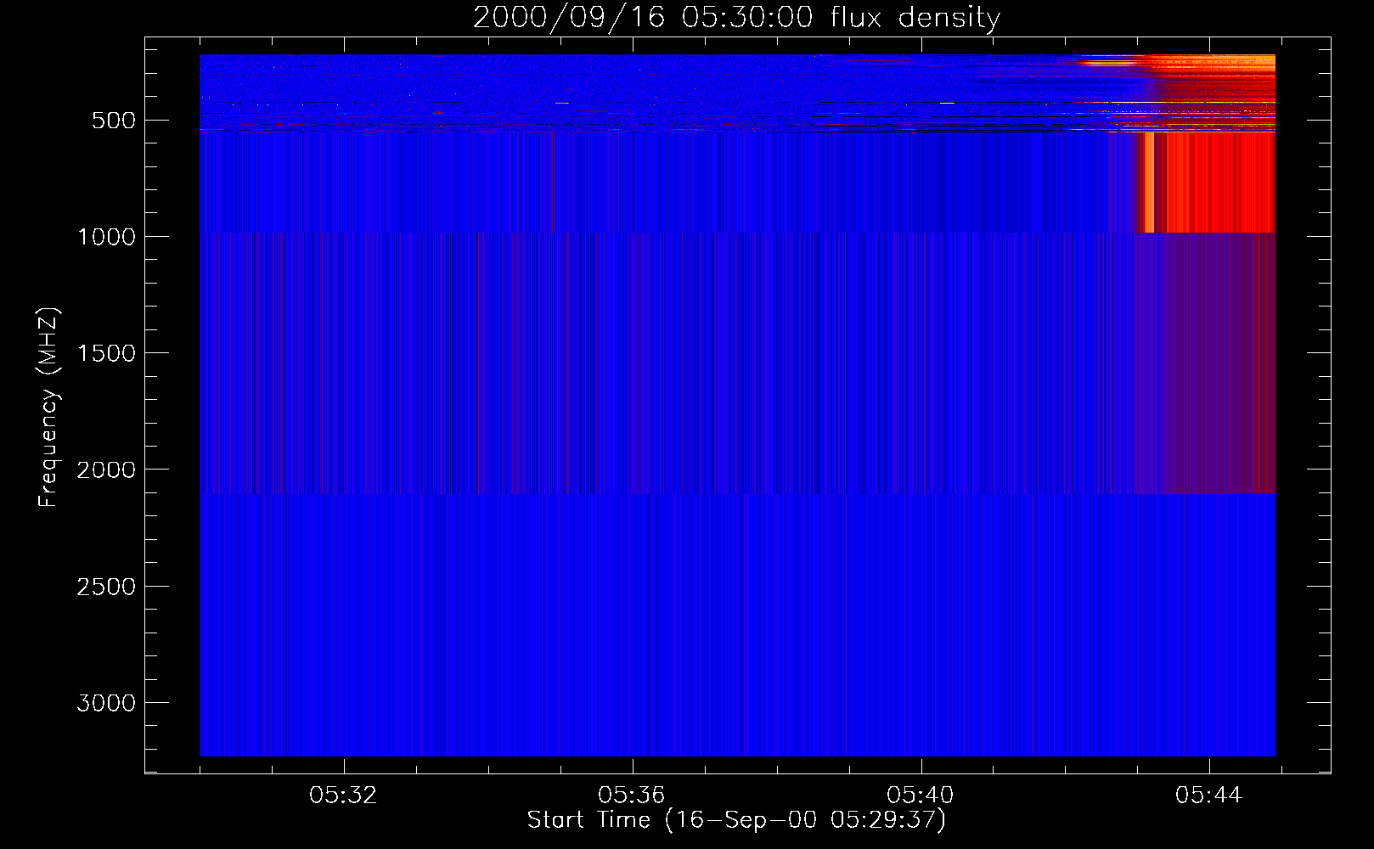Screen dimensions: 1374x849
Task: Click the 1000 frequency tick label
Action: [x=106, y=237]
